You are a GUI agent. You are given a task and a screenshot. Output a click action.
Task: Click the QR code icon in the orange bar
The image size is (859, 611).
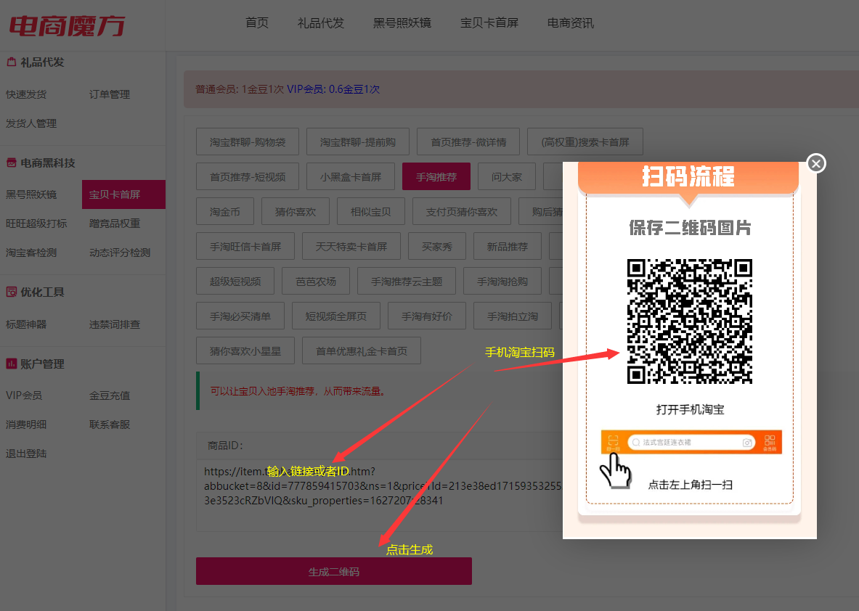(770, 442)
